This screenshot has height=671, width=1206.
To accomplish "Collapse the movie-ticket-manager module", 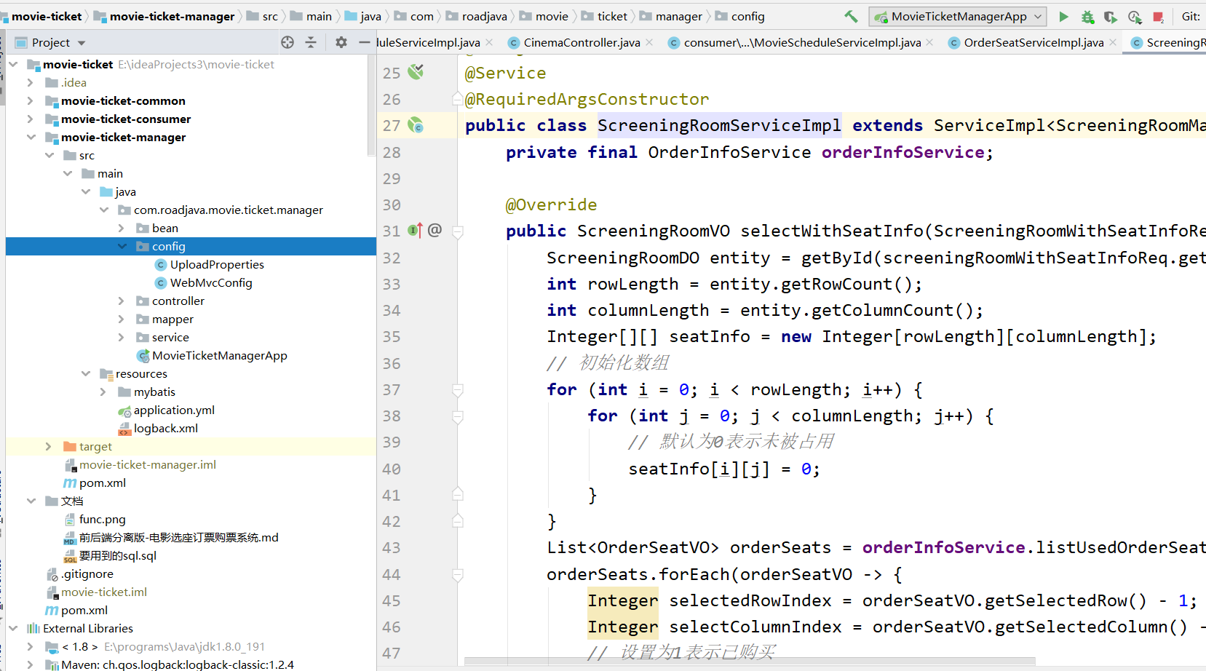I will 31,137.
